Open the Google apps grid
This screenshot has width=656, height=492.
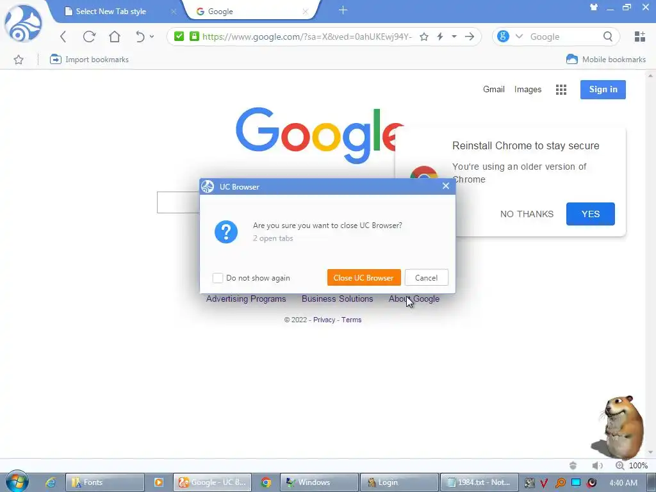561,90
